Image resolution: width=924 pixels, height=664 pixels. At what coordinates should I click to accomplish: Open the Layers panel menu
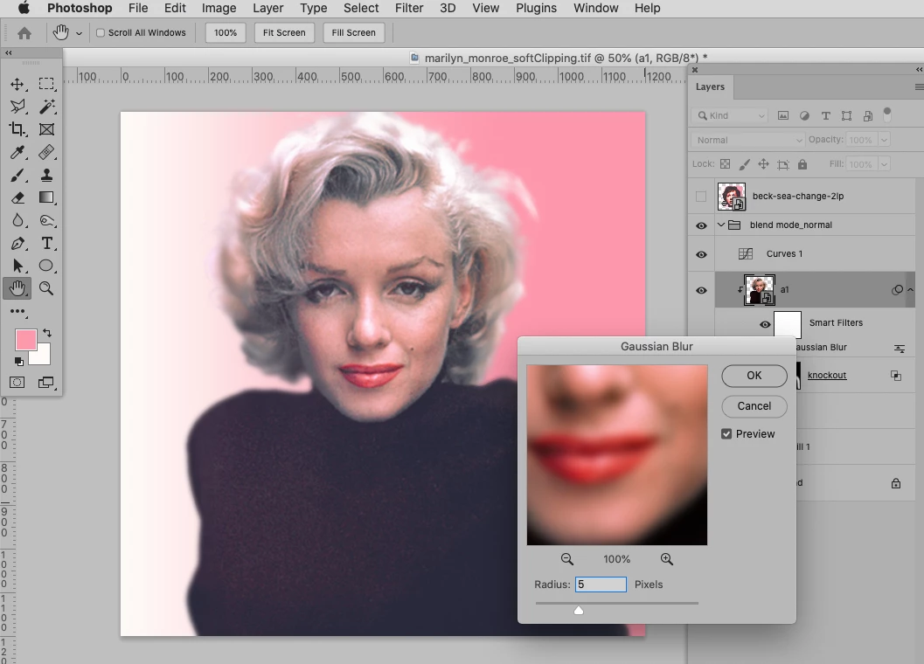click(919, 87)
